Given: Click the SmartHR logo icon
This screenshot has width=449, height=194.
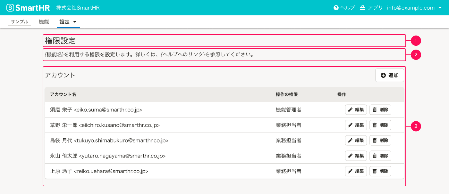Looking at the screenshot, I should click(10, 7).
